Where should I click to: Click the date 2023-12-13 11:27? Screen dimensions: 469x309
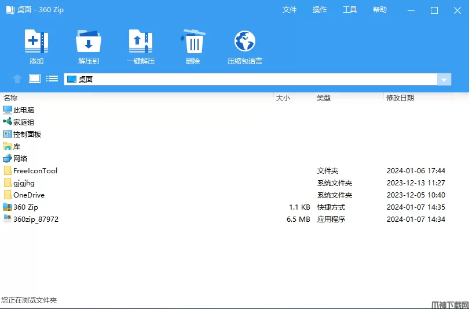click(416, 183)
